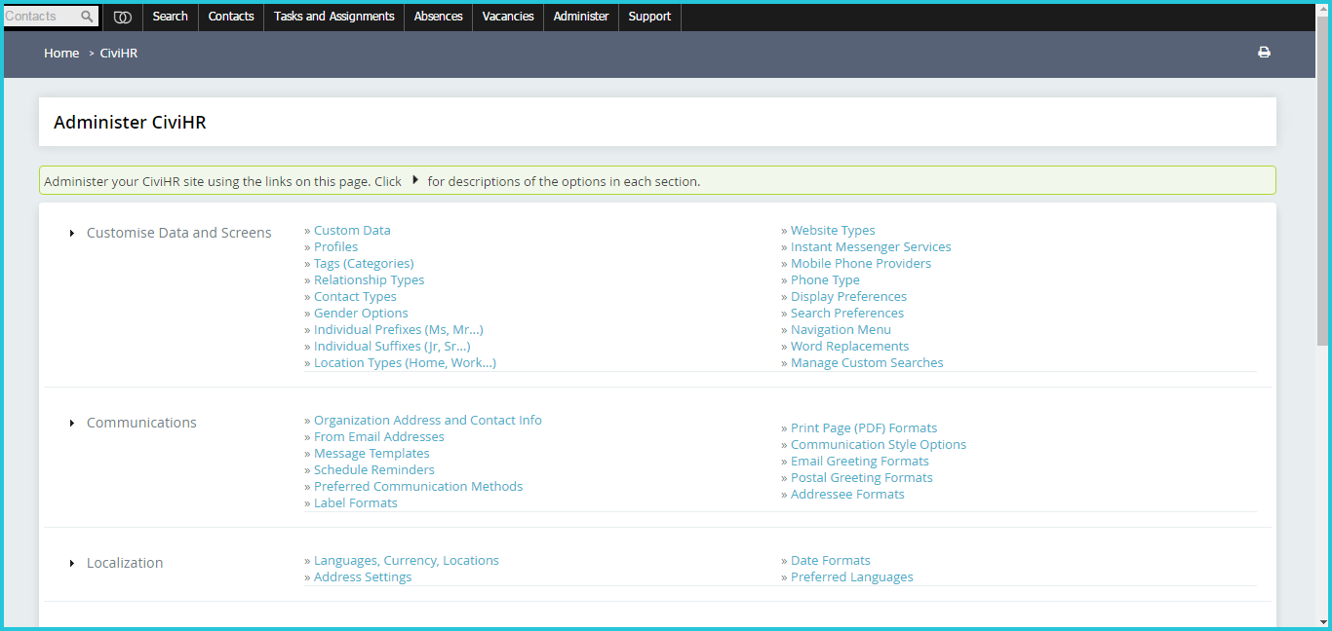
Task: Open Preferred Communication Methods link
Action: point(418,487)
